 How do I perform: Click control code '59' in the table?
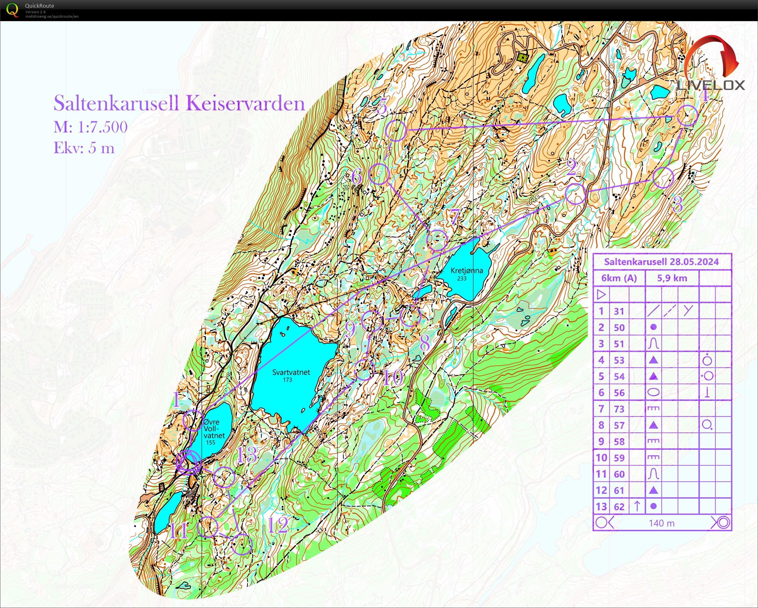point(619,458)
